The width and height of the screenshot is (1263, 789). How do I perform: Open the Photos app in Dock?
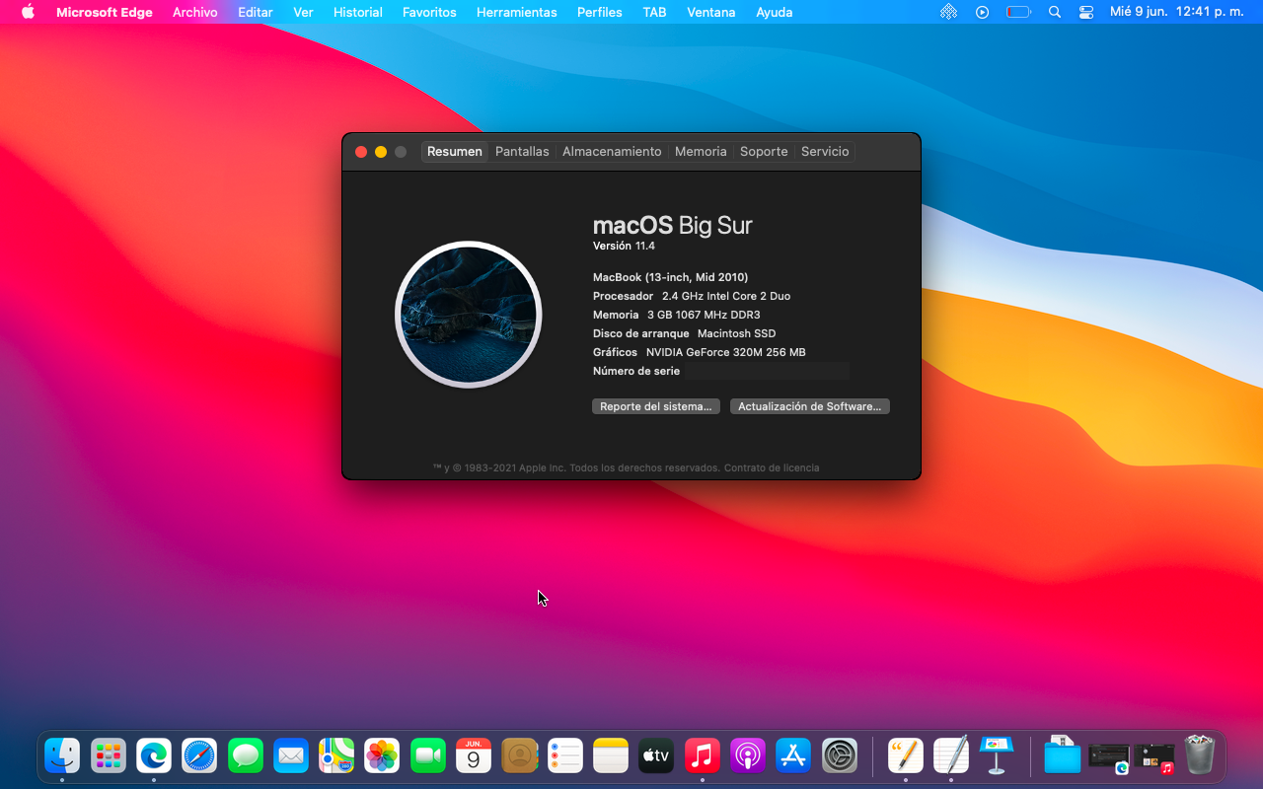pos(382,756)
